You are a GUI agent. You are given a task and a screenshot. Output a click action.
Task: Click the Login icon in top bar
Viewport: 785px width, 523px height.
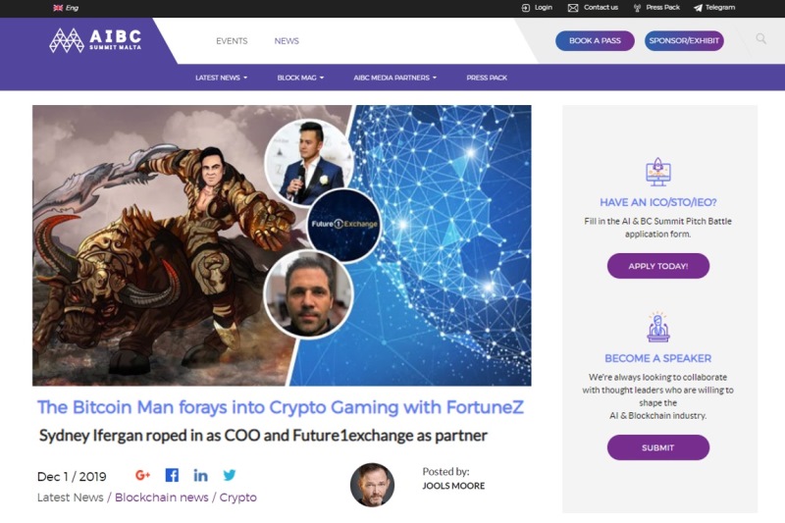point(526,8)
